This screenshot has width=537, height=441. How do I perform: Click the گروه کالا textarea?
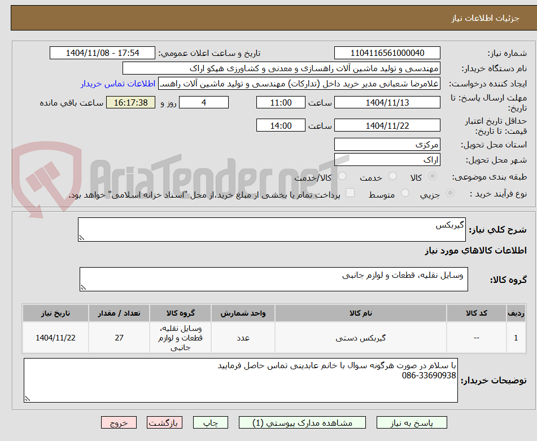point(274,279)
